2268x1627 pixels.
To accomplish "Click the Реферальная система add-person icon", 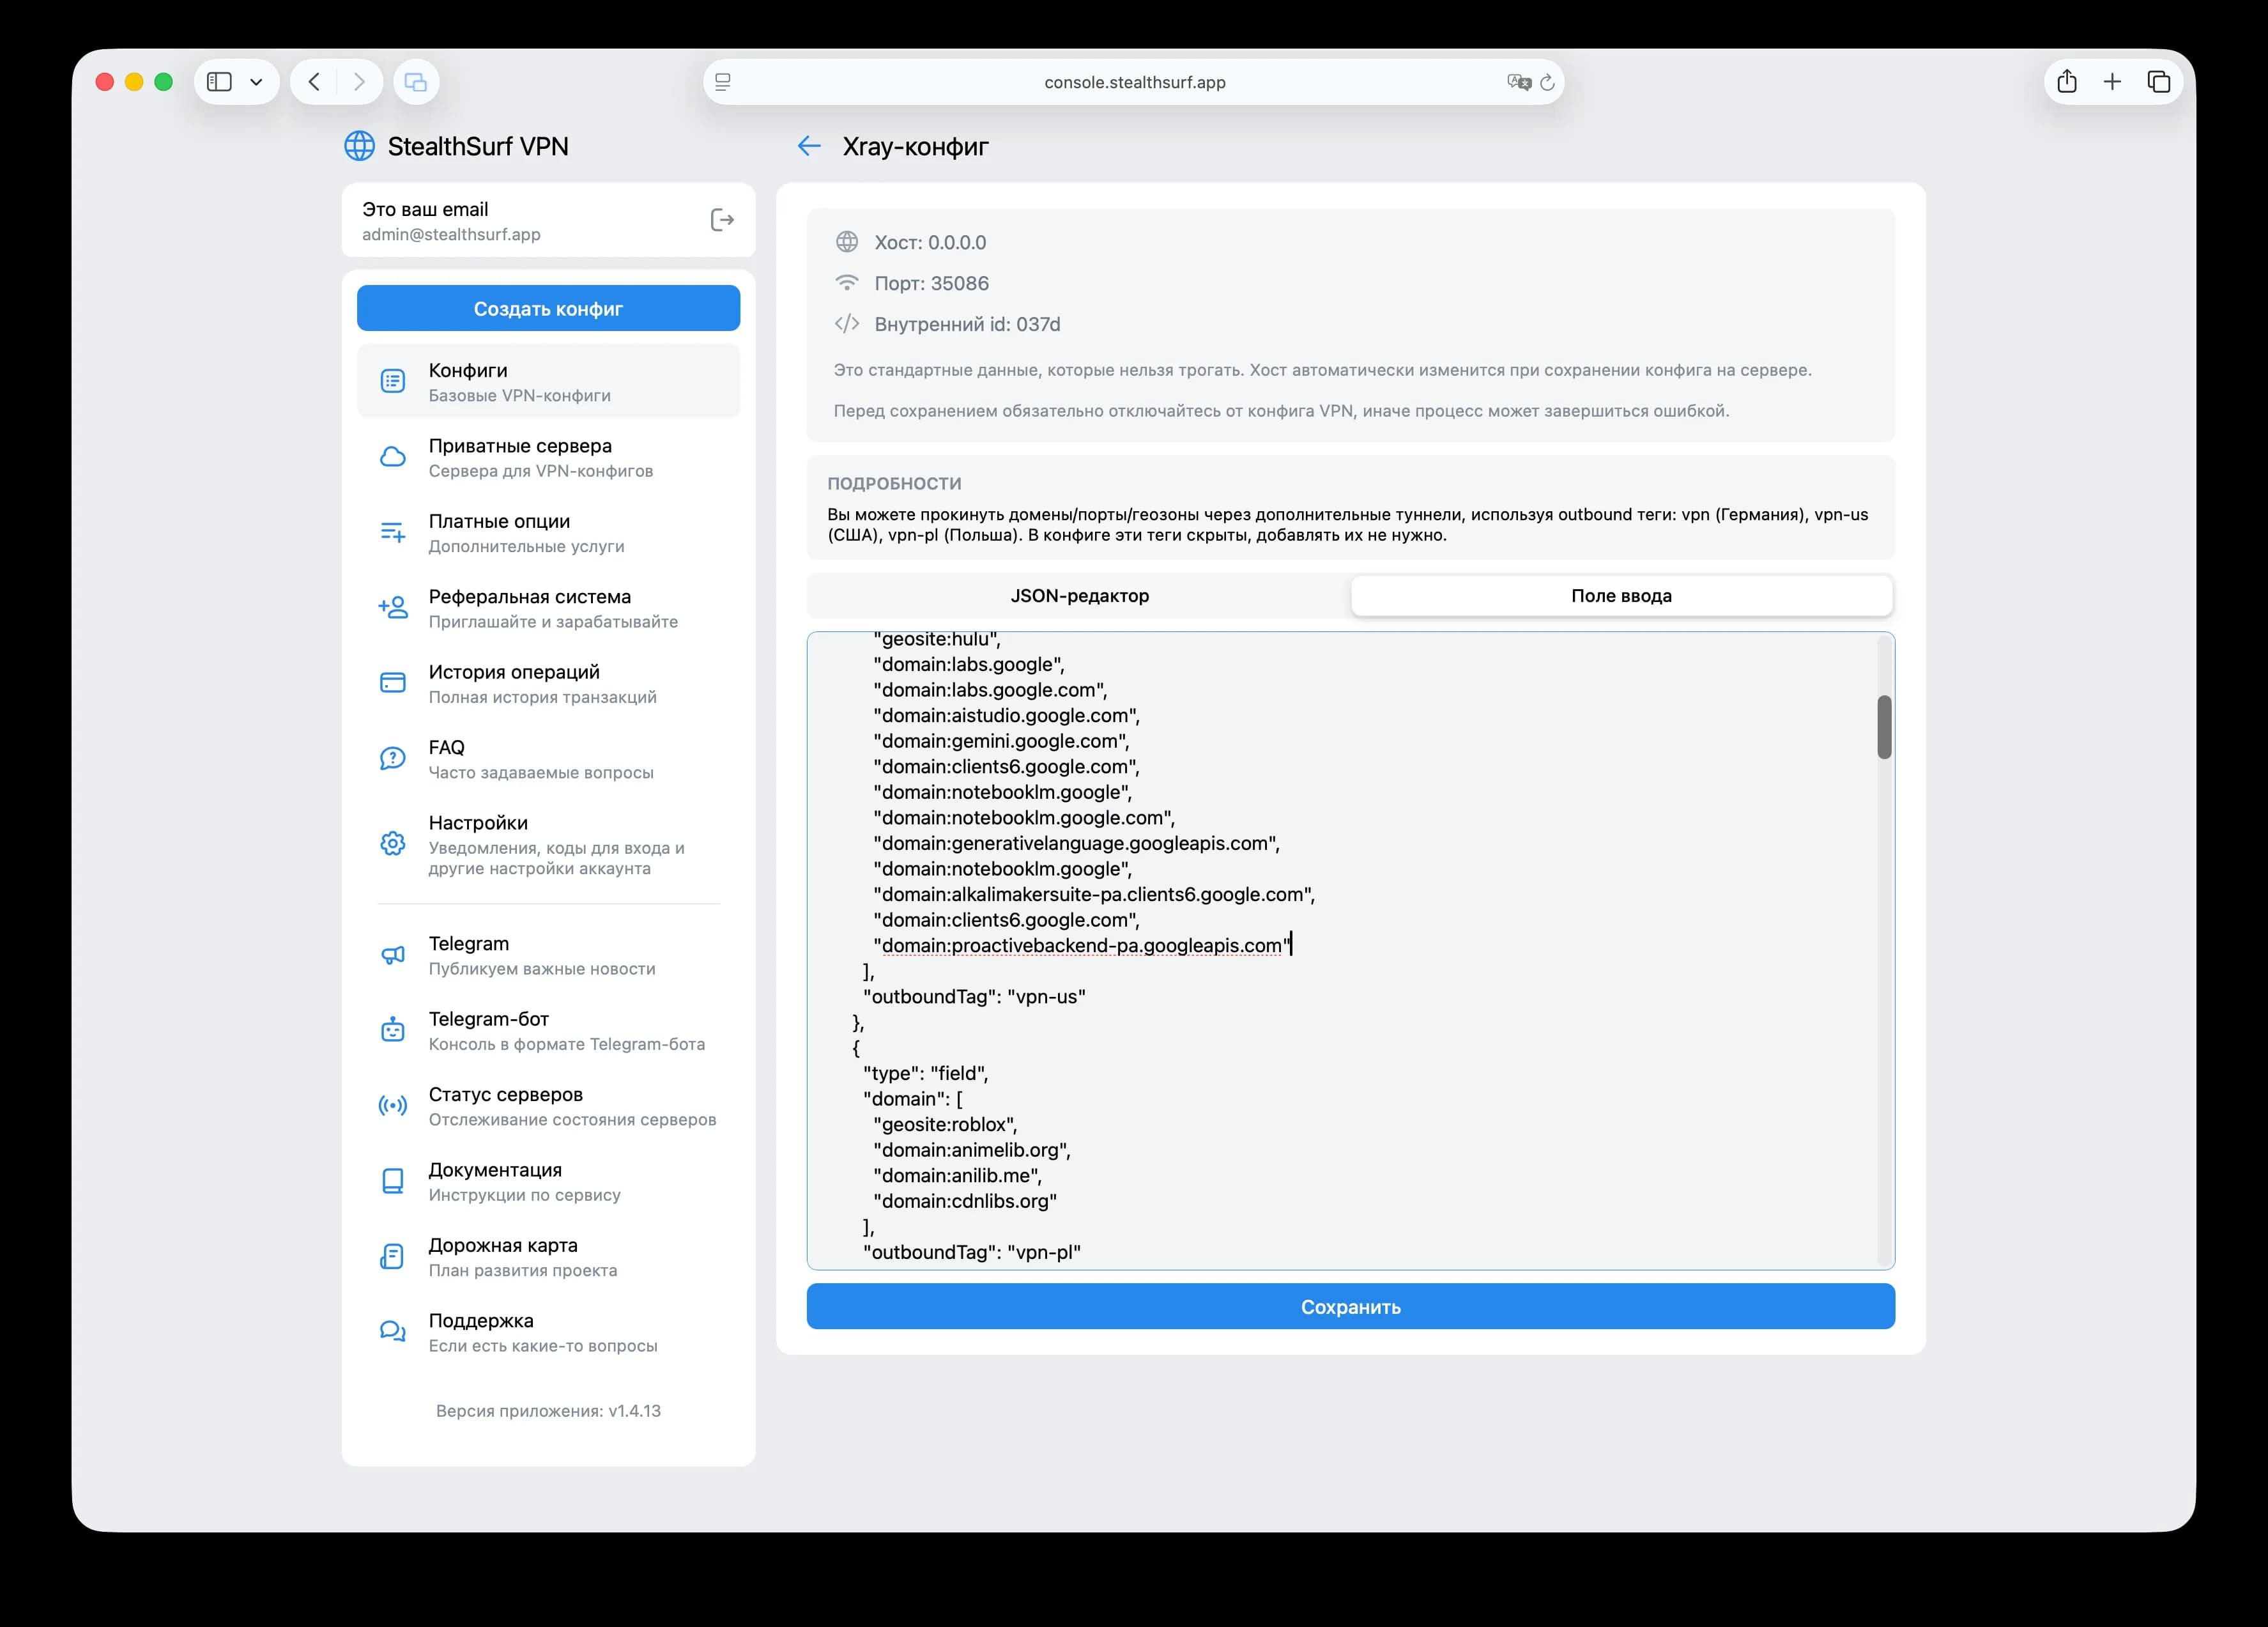I will 393,607.
